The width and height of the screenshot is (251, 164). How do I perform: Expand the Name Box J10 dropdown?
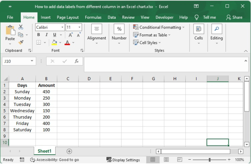pyautogui.click(x=32, y=61)
